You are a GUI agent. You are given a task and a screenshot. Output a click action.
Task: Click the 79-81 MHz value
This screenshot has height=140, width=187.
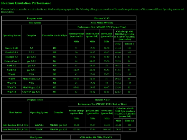pyautogui.click(x=118, y=130)
